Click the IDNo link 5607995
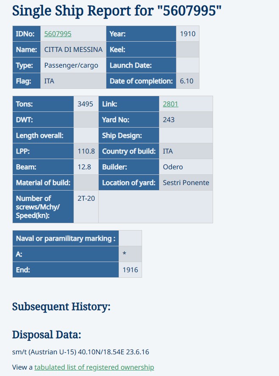This screenshot has width=279, height=376. [x=58, y=34]
